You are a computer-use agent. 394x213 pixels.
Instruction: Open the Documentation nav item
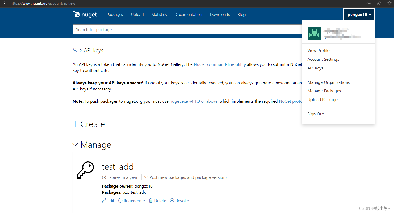tap(188, 15)
